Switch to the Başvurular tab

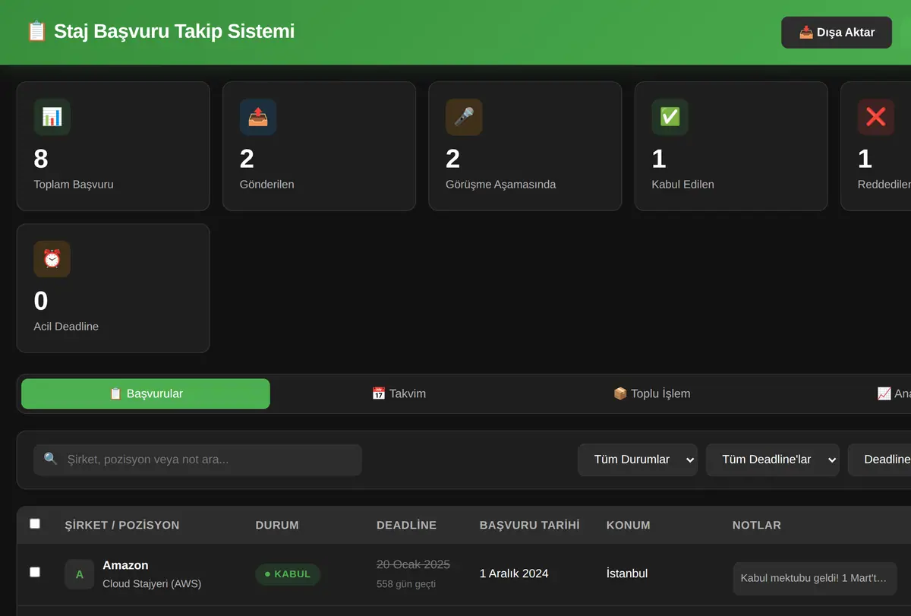click(146, 393)
